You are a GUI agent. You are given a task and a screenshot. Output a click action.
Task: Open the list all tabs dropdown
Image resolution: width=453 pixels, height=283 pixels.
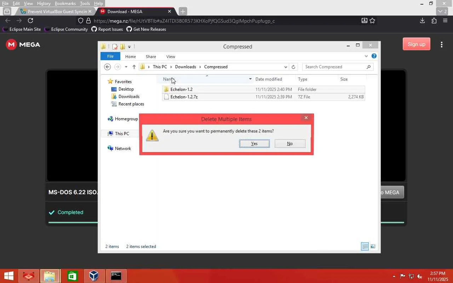tap(442, 11)
